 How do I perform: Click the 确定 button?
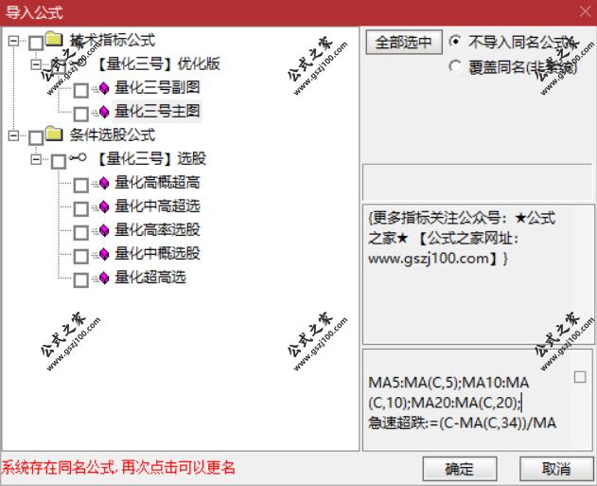click(460, 468)
